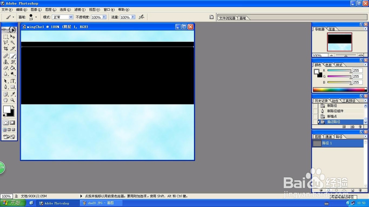Toggle history brush source box for 新路径组件
369x207 pixels.
[x=315, y=111]
